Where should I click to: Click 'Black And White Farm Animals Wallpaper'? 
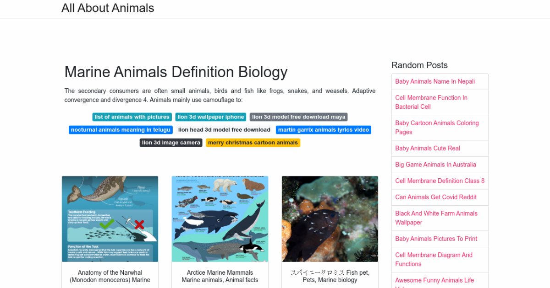pos(436,218)
